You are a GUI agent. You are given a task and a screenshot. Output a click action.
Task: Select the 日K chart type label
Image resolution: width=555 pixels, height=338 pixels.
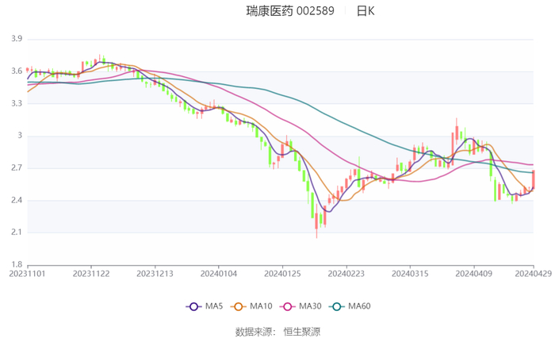(365, 11)
